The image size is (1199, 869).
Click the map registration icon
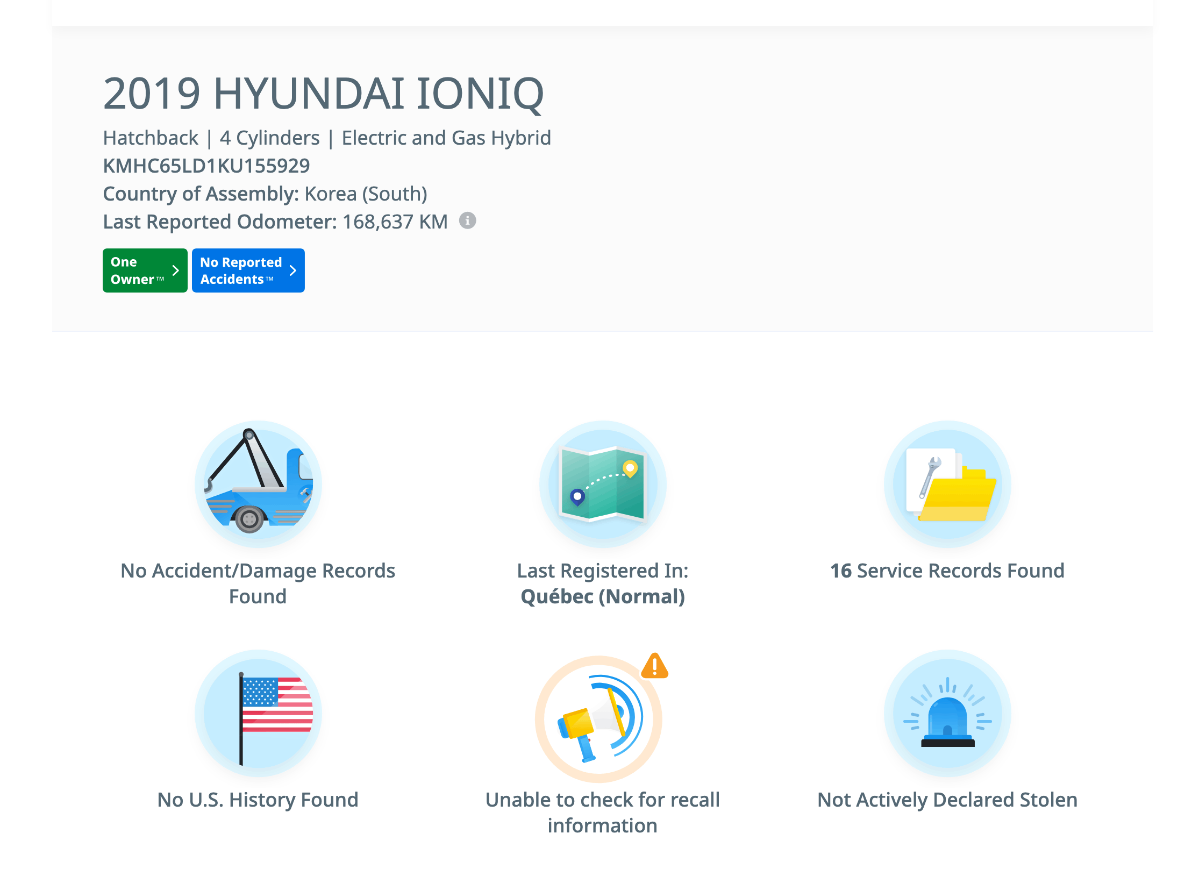click(603, 484)
